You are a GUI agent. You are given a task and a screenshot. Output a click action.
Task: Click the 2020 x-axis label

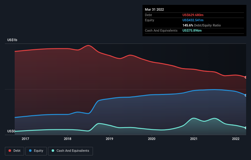152,139
